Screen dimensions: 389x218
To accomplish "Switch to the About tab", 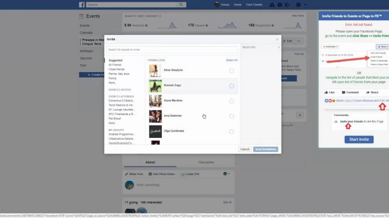I will pos(150,162).
